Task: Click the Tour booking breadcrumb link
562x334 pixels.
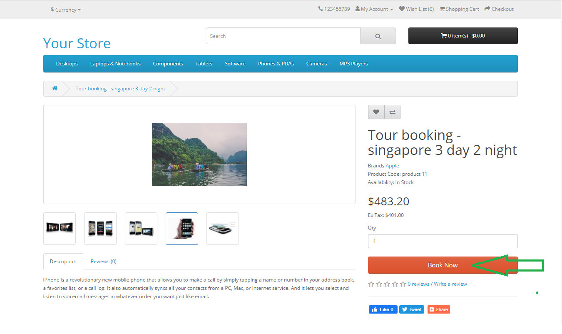Action: coord(120,89)
